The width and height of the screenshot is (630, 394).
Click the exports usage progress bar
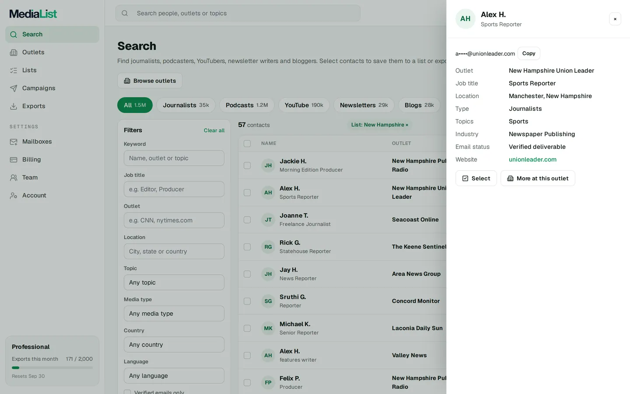click(x=52, y=368)
